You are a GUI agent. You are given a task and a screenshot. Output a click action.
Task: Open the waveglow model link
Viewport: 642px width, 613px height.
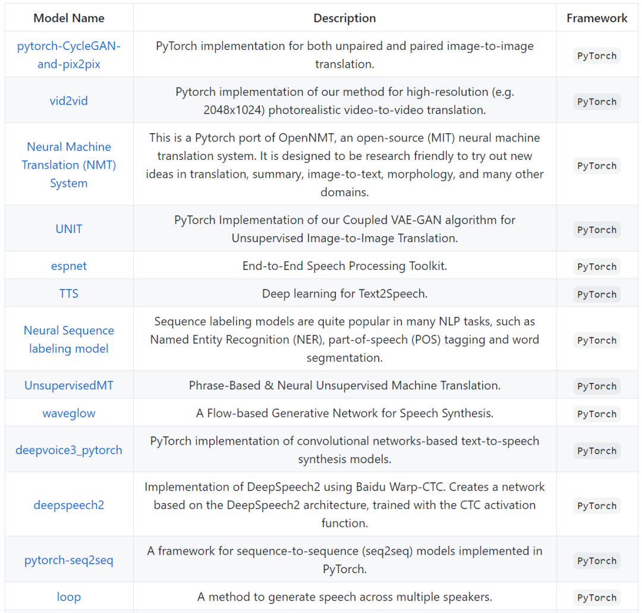point(69,413)
